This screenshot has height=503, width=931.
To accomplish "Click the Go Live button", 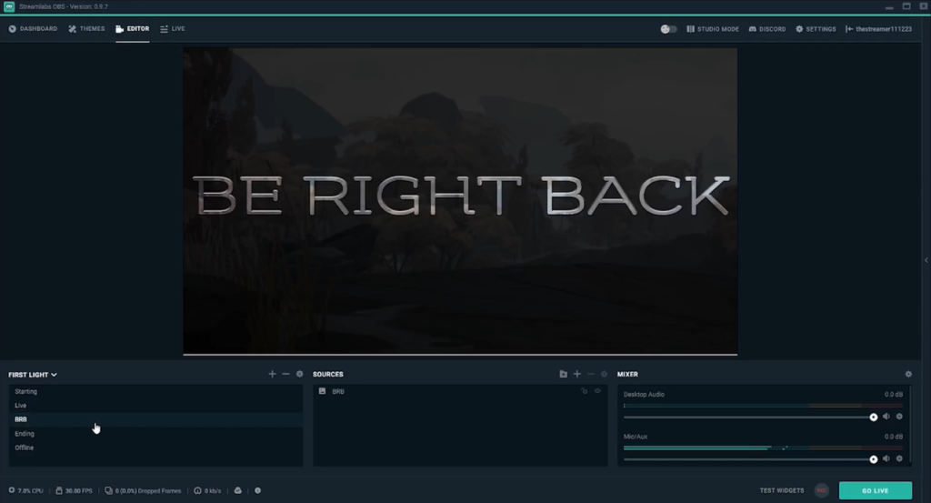I will click(876, 490).
